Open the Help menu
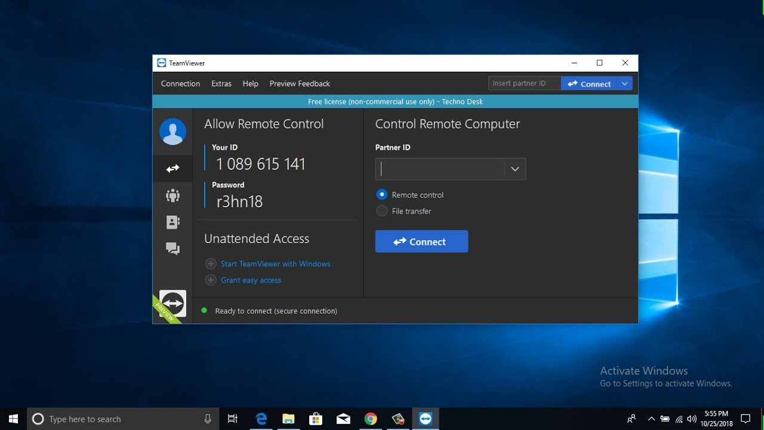 click(x=251, y=84)
